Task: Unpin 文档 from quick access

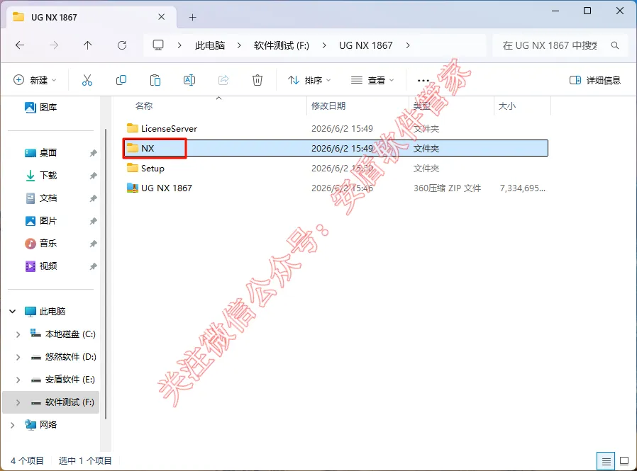Action: pos(93,198)
